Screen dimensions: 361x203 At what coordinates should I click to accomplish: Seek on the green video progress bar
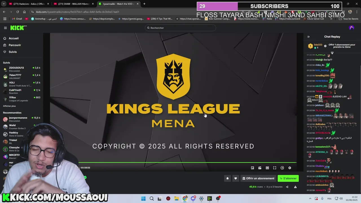coord(187,162)
